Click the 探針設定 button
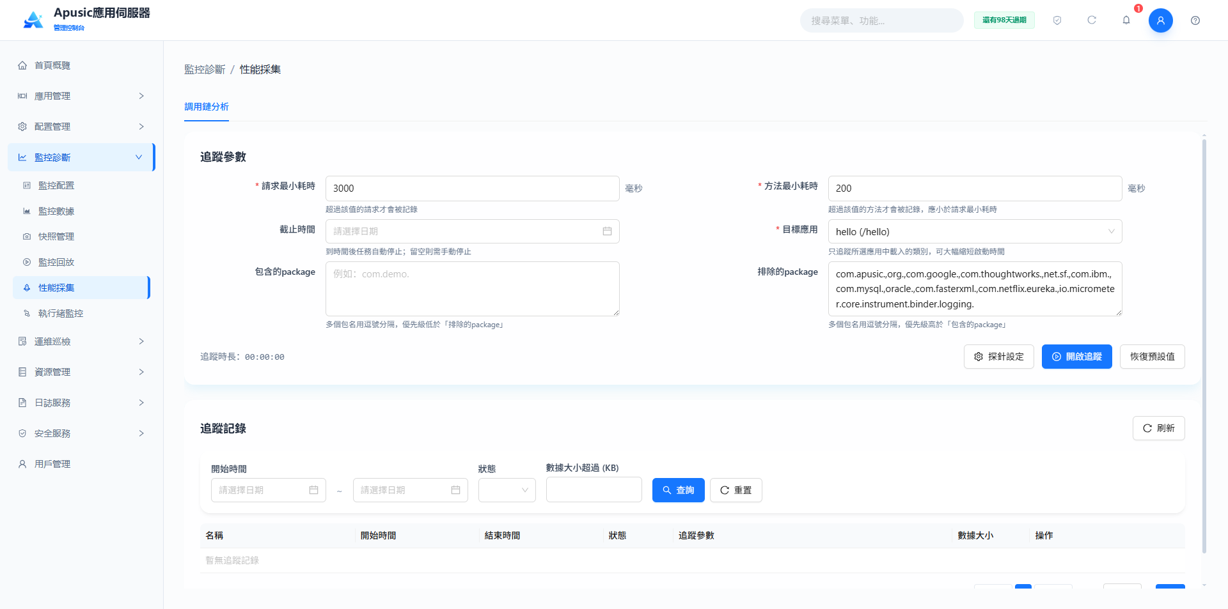1228x609 pixels. coord(998,357)
